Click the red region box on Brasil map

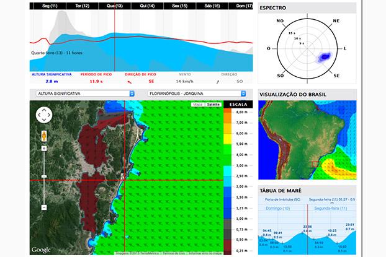(315, 164)
